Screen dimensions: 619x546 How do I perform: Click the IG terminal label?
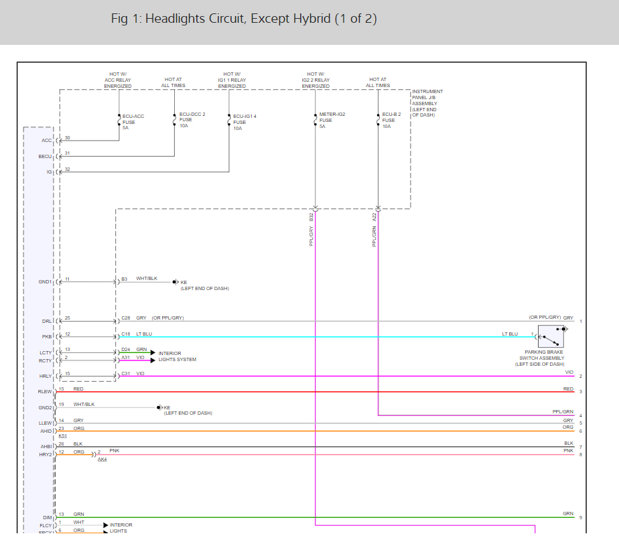pos(50,172)
